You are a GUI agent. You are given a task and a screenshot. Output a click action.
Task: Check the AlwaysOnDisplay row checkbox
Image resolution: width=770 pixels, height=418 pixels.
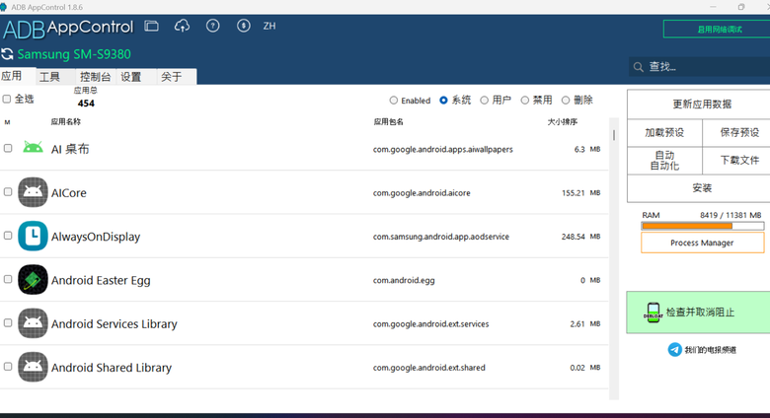pos(8,236)
